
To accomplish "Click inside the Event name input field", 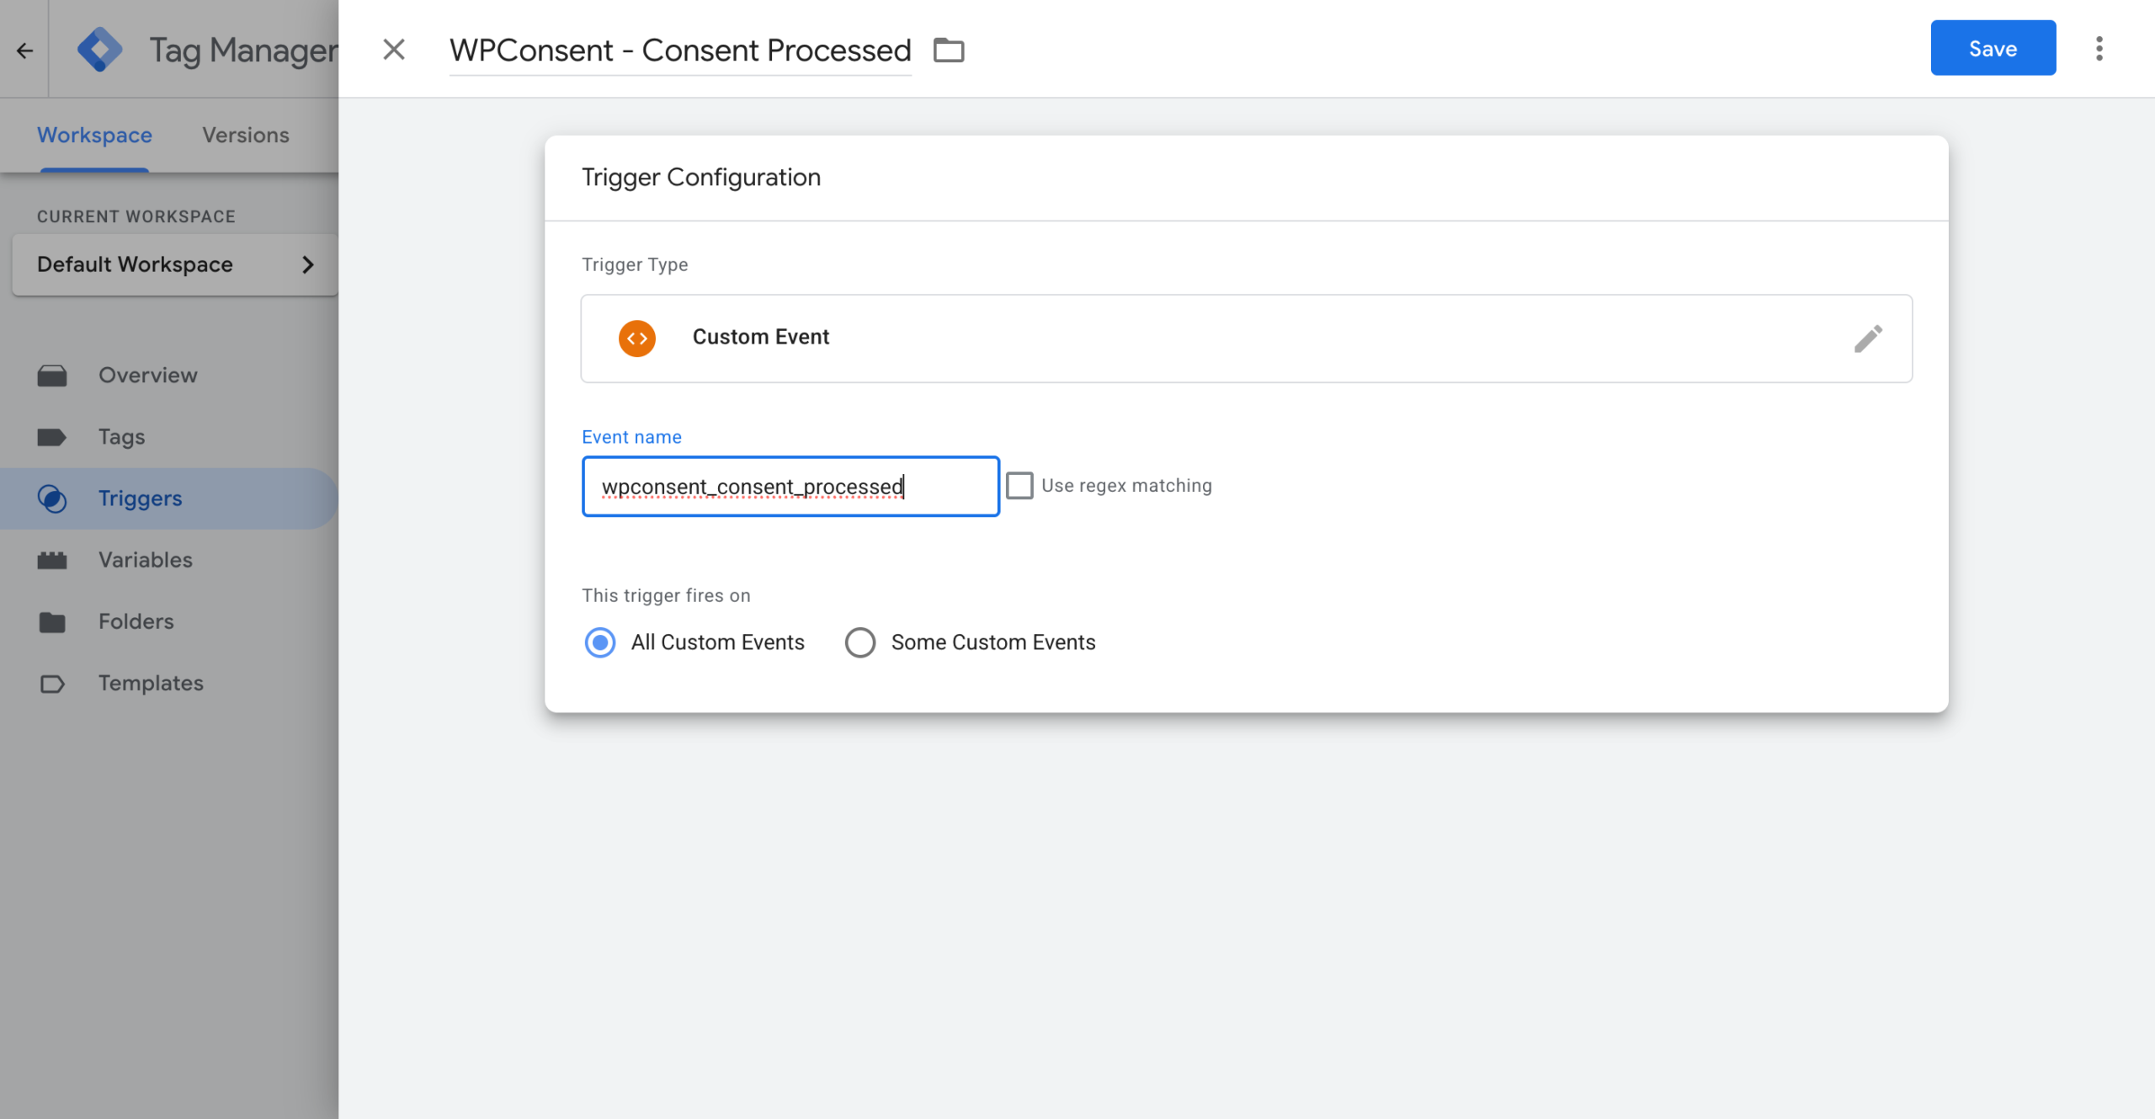I will click(790, 486).
